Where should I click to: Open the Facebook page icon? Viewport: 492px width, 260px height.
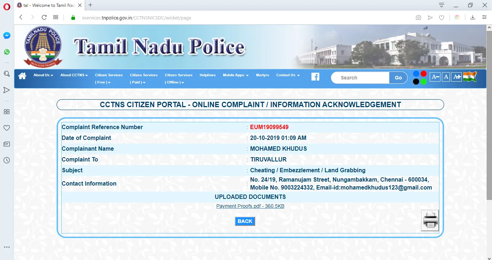[315, 77]
